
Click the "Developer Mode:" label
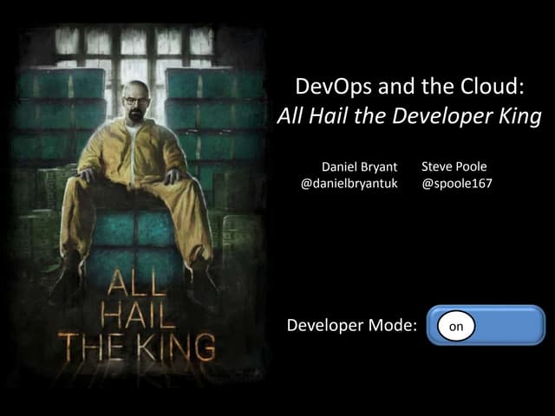click(352, 326)
